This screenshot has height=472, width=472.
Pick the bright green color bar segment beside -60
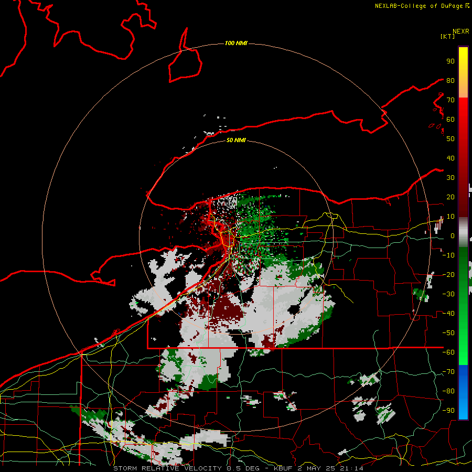[x=463, y=351]
